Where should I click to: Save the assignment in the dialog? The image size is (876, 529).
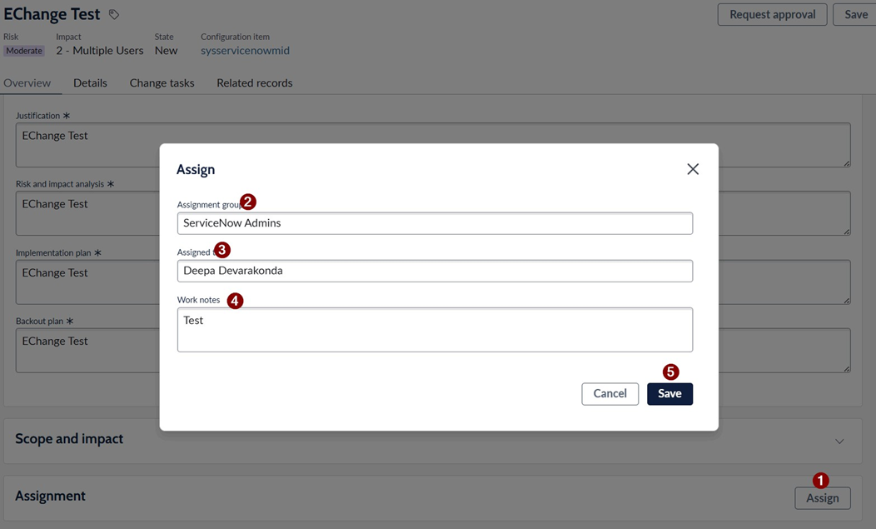coord(669,394)
